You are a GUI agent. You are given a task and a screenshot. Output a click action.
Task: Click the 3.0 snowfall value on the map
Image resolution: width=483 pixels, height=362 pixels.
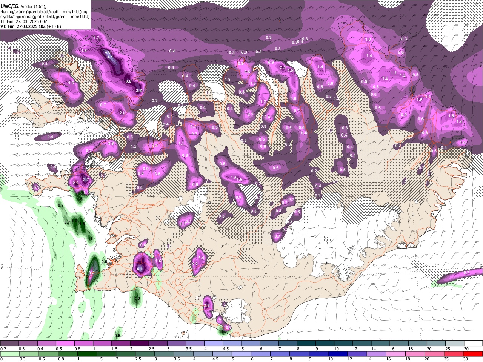click(x=128, y=81)
